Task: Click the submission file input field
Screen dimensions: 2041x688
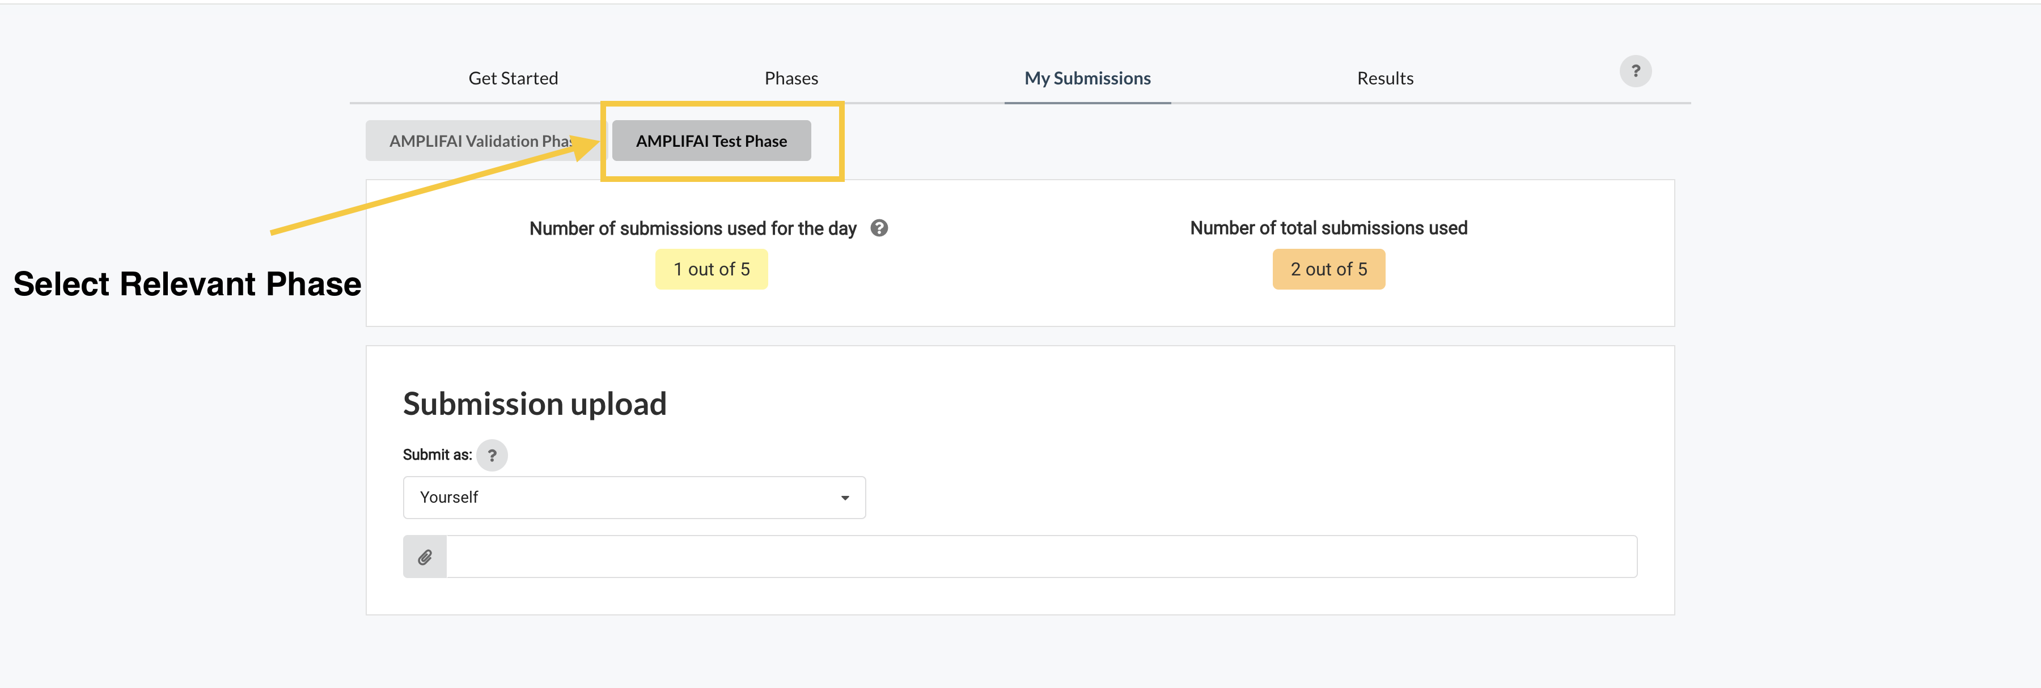Action: (1041, 557)
